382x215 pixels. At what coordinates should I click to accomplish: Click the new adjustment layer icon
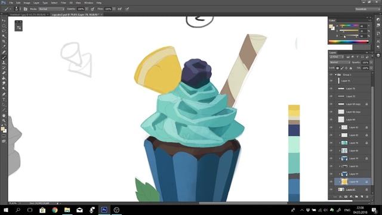351,196
